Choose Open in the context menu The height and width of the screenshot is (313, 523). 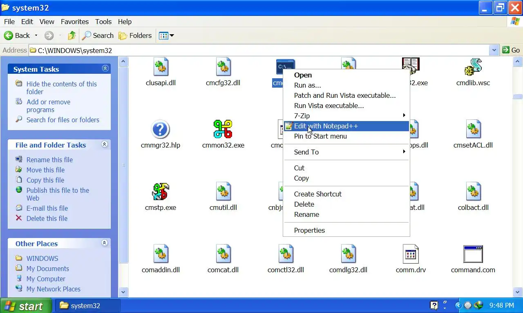(346, 75)
